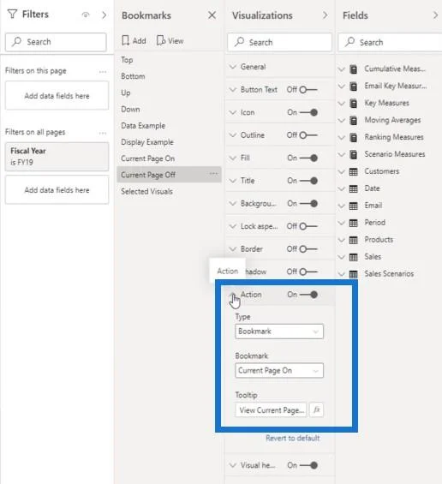Open the options for Current Page Off bookmark
The width and height of the screenshot is (442, 484).
pos(213,174)
